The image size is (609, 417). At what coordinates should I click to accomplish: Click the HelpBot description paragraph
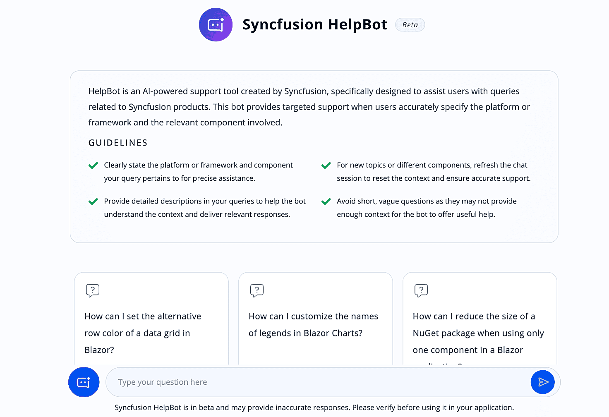(308, 107)
